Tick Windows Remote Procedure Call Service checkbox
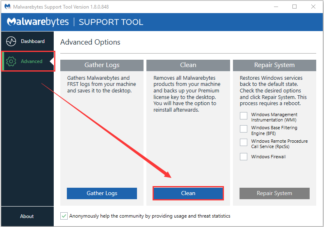 pos(244,142)
